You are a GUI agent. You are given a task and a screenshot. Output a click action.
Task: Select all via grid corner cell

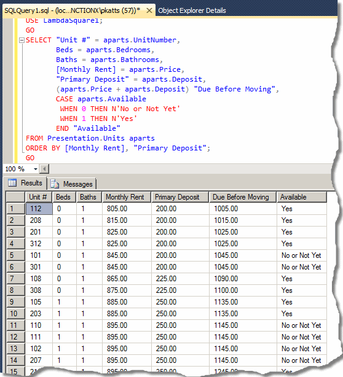15,197
